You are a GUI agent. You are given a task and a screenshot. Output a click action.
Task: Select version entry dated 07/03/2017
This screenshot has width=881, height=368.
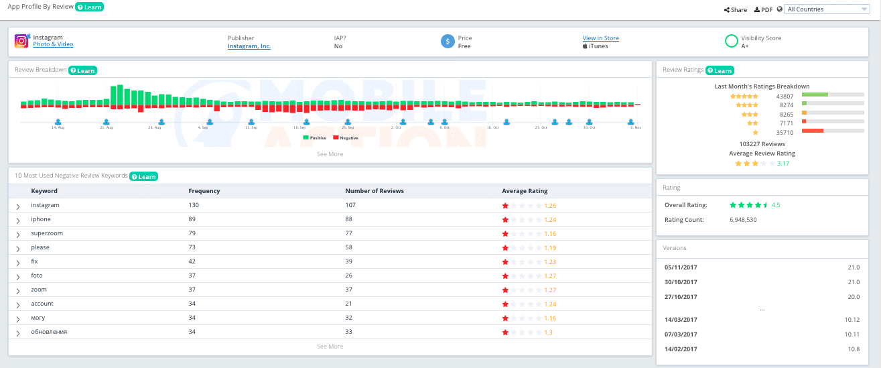click(762, 334)
